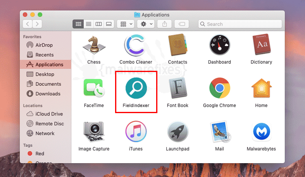Select the FieldIndexer application icon

[136, 88]
